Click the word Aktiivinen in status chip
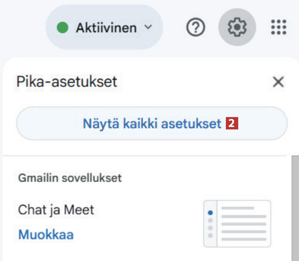The width and height of the screenshot is (299, 261). pos(106,28)
